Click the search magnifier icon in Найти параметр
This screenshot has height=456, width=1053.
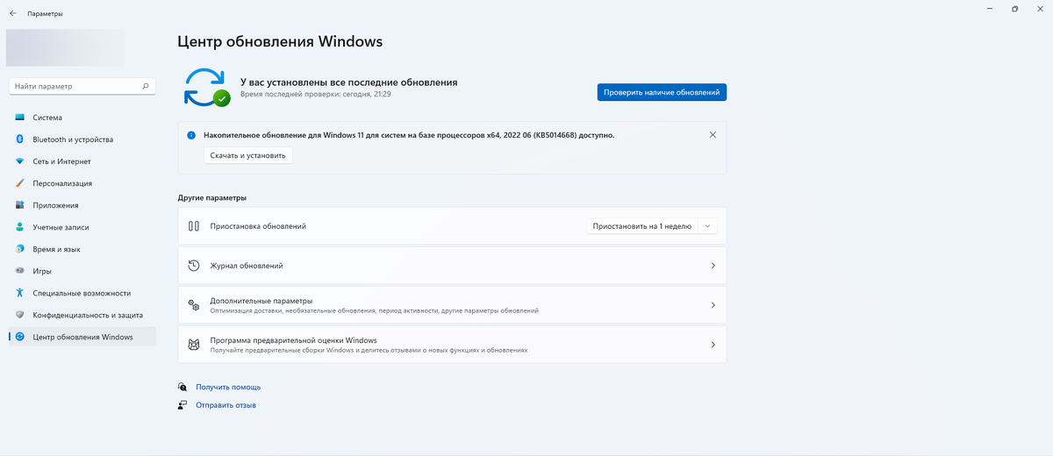tap(146, 87)
